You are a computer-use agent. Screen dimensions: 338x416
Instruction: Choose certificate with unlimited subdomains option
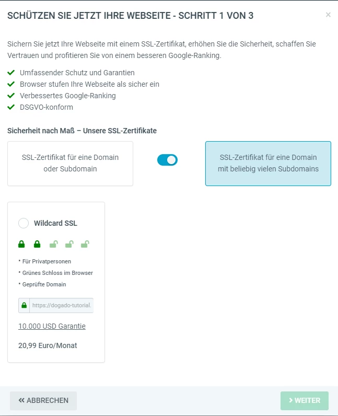[x=268, y=163]
